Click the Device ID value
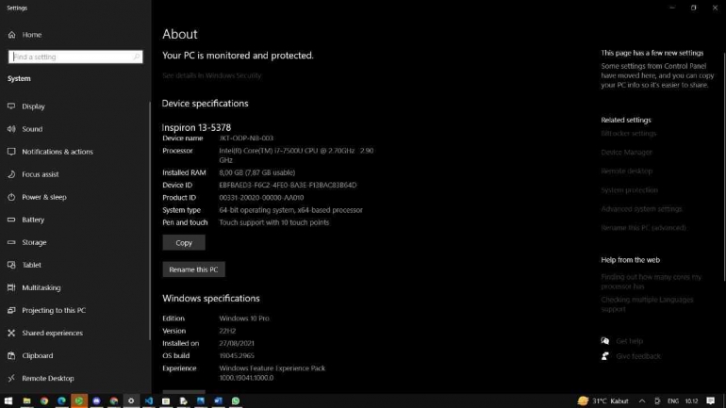726x408 pixels. 288,185
